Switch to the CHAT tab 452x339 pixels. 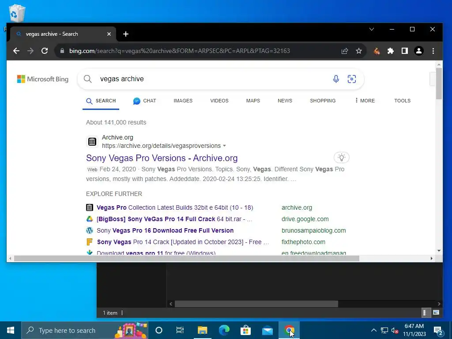(x=145, y=101)
